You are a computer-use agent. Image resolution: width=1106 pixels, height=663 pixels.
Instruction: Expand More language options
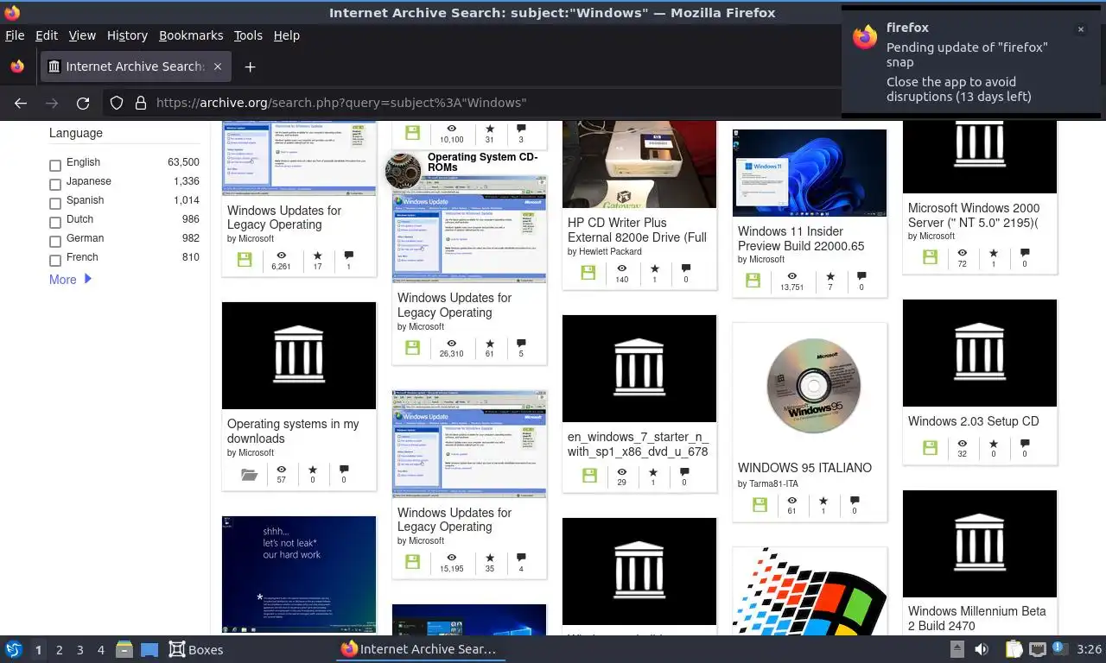70,280
